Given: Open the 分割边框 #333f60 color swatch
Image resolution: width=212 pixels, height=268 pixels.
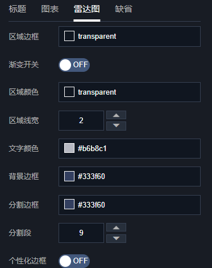Looking at the screenshot, I should pos(69,205).
